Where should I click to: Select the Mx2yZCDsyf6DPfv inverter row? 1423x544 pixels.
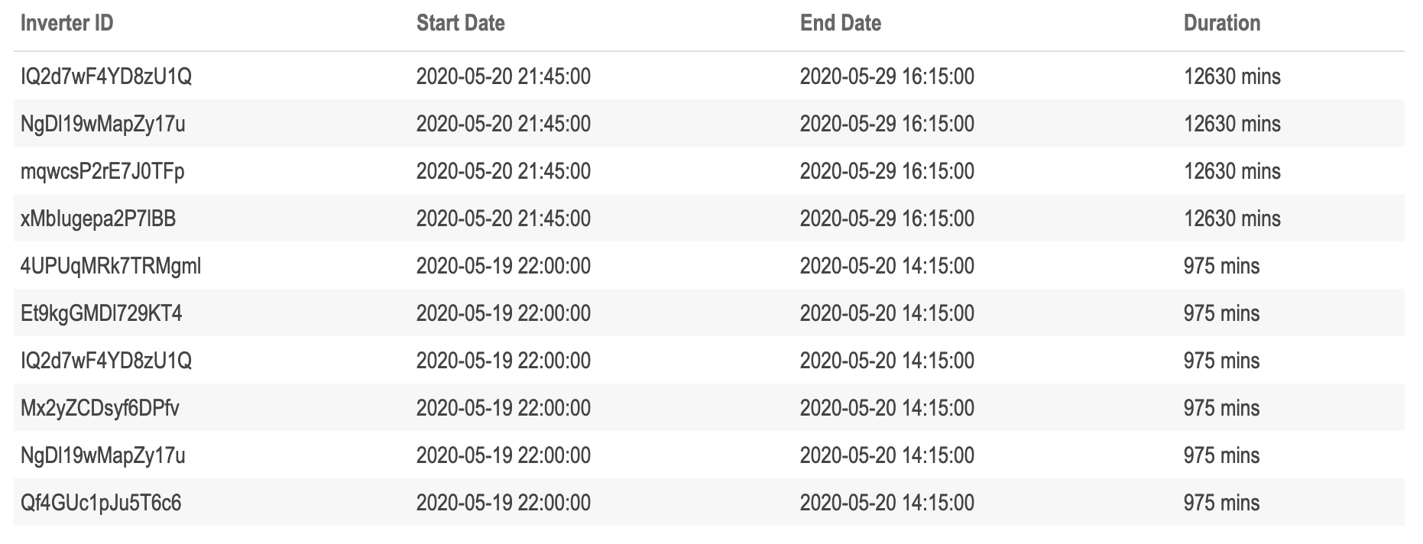pyautogui.click(x=709, y=408)
